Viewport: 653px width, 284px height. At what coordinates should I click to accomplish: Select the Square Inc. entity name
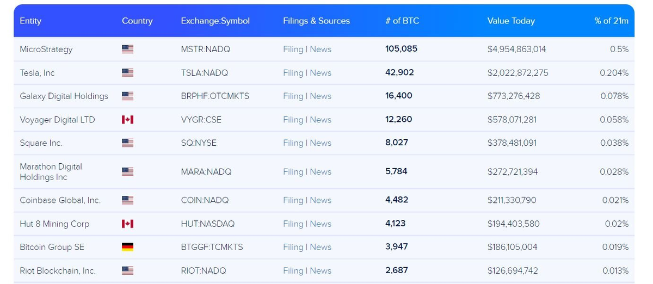point(41,143)
